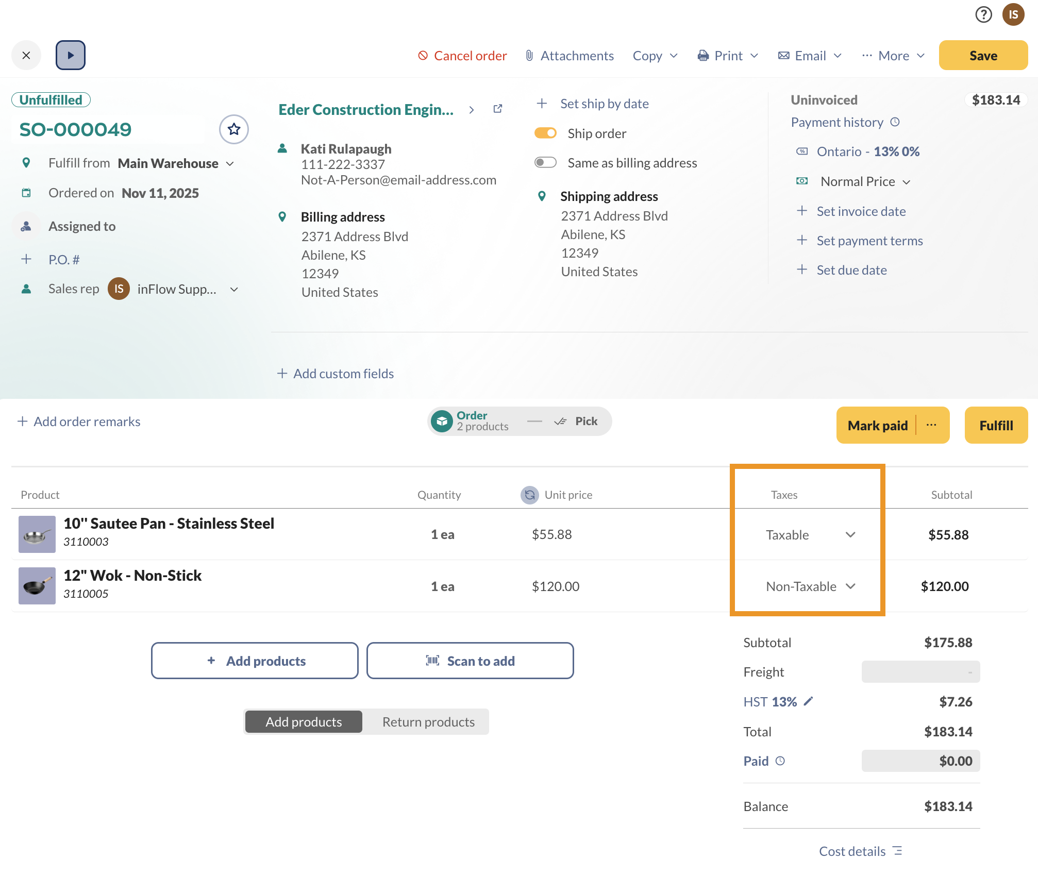Viewport: 1038px width, 876px height.
Task: Click the play button beside close
Action: 71,55
